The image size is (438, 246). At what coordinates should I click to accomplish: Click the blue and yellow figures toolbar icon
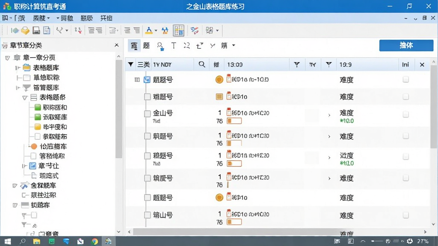tap(165, 30)
